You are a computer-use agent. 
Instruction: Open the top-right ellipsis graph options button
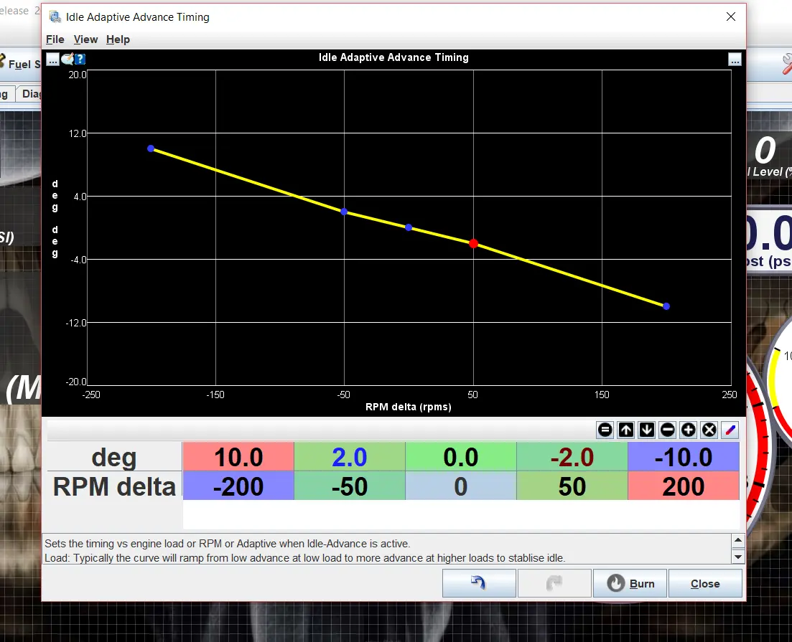[735, 60]
